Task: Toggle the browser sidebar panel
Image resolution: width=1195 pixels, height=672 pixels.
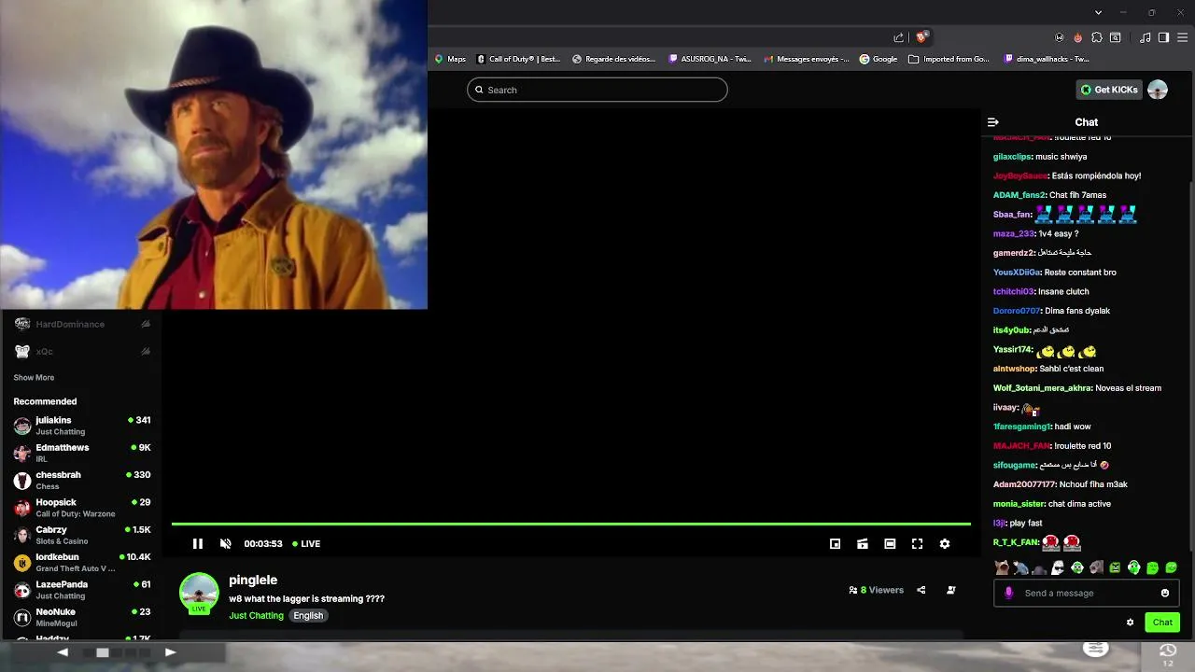Action: point(1164,37)
